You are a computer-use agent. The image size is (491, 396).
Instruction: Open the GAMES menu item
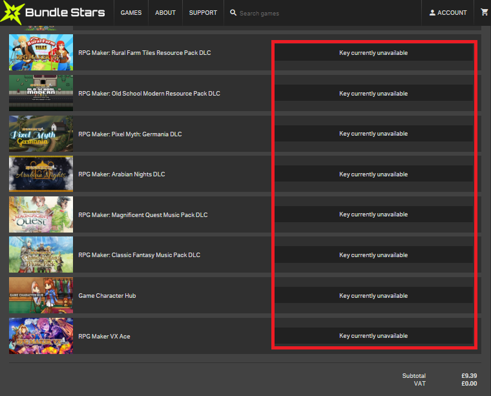(131, 13)
